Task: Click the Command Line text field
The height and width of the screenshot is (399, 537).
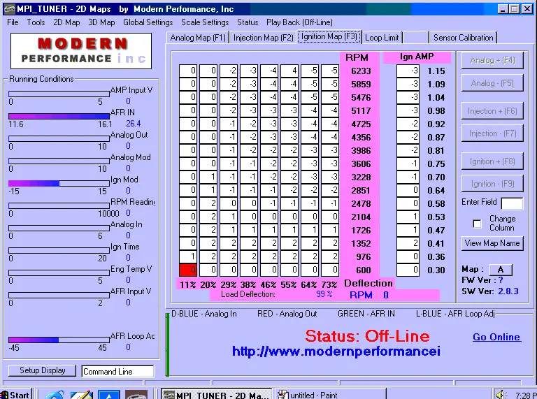Action: [117, 372]
